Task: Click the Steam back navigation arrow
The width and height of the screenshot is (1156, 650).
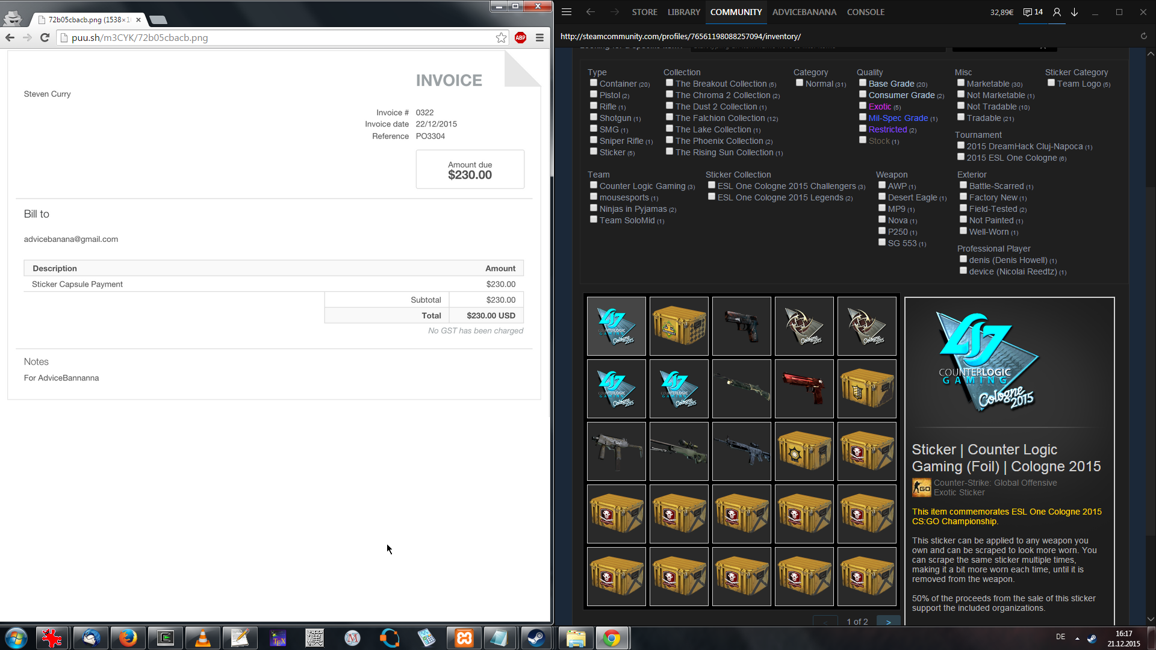Action: 591,12
